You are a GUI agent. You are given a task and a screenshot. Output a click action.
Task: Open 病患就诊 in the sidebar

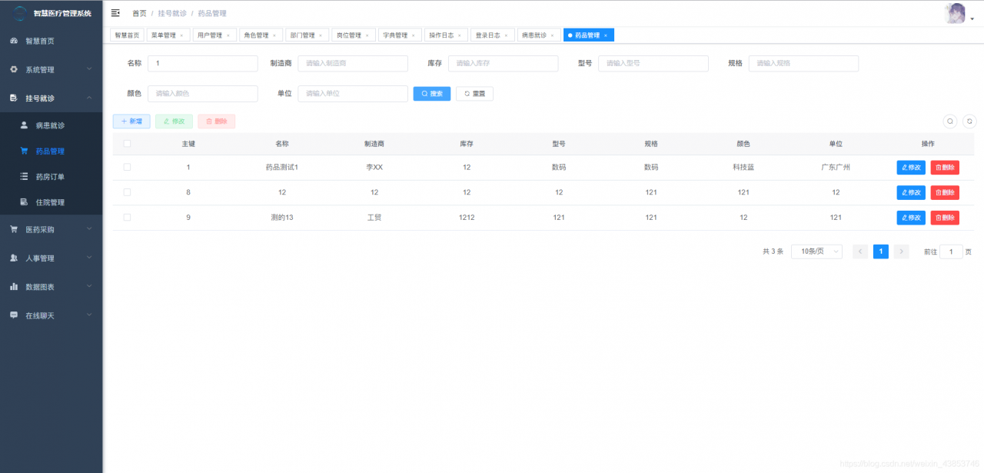click(51, 125)
